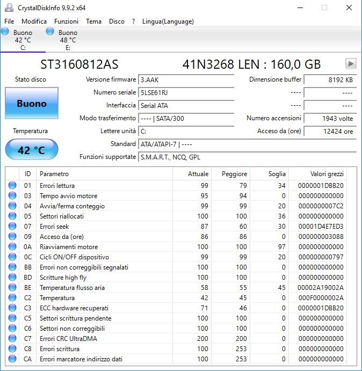The height and width of the screenshot is (371, 362).
Task: Open the File menu
Action: coord(9,21)
